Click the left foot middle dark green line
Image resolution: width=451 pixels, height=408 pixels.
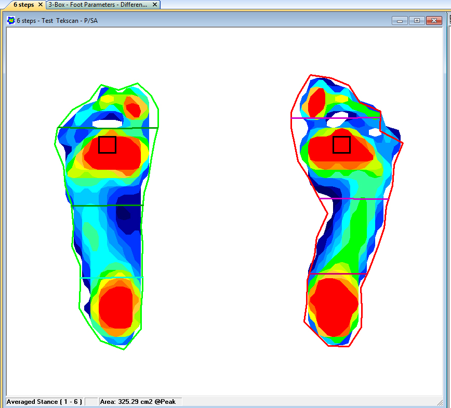click(x=107, y=206)
